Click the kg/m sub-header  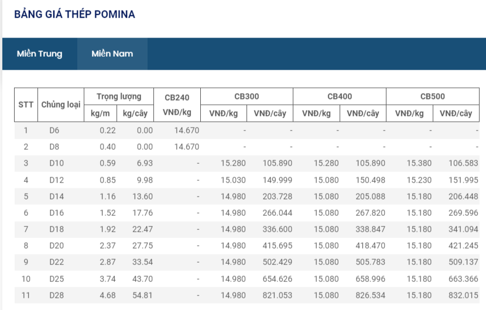click(x=99, y=113)
